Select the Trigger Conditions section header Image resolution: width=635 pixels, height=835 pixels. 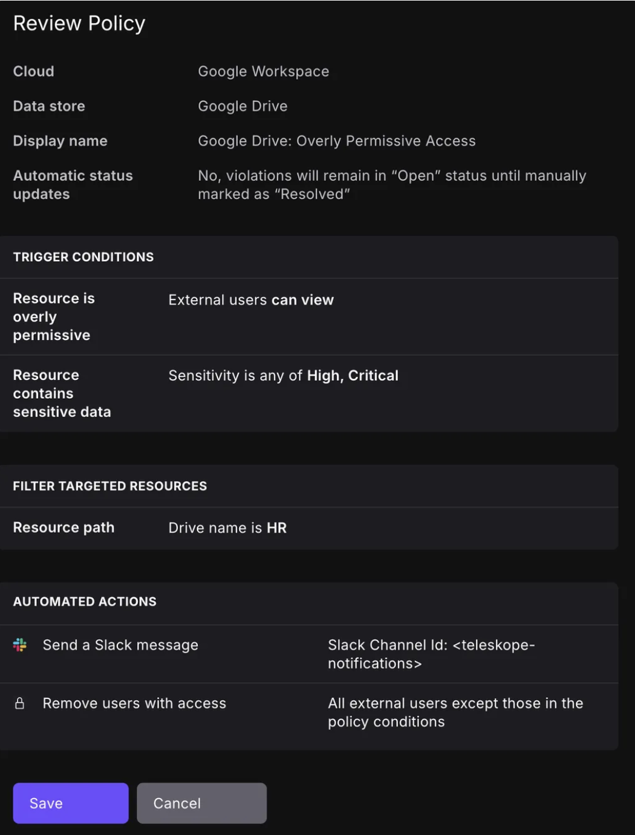83,257
